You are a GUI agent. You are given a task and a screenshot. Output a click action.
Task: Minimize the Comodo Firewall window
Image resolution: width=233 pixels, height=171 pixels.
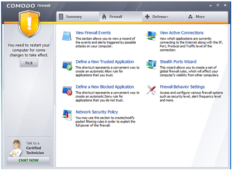(211, 6)
